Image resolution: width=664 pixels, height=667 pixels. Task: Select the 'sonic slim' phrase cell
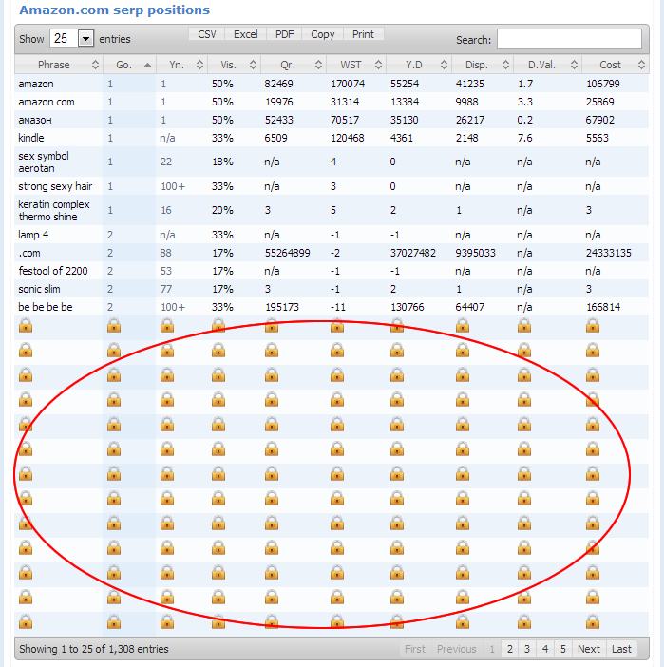click(59, 289)
